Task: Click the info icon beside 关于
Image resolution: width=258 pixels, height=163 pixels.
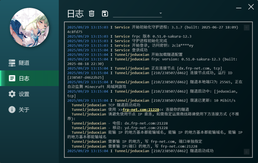Action: point(12,109)
